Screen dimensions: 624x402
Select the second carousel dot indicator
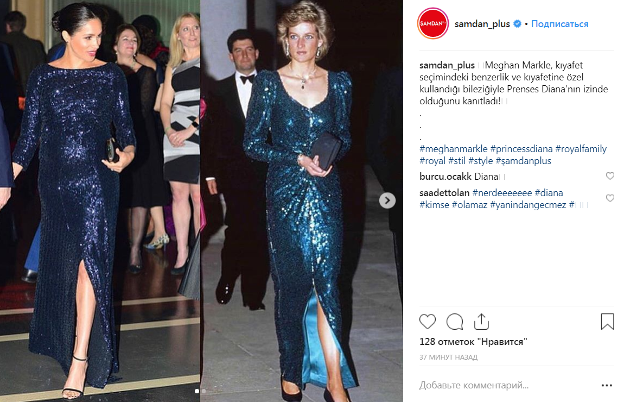pyautogui.click(x=204, y=391)
